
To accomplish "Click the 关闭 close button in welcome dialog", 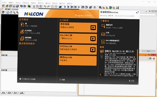I will 131,81.
